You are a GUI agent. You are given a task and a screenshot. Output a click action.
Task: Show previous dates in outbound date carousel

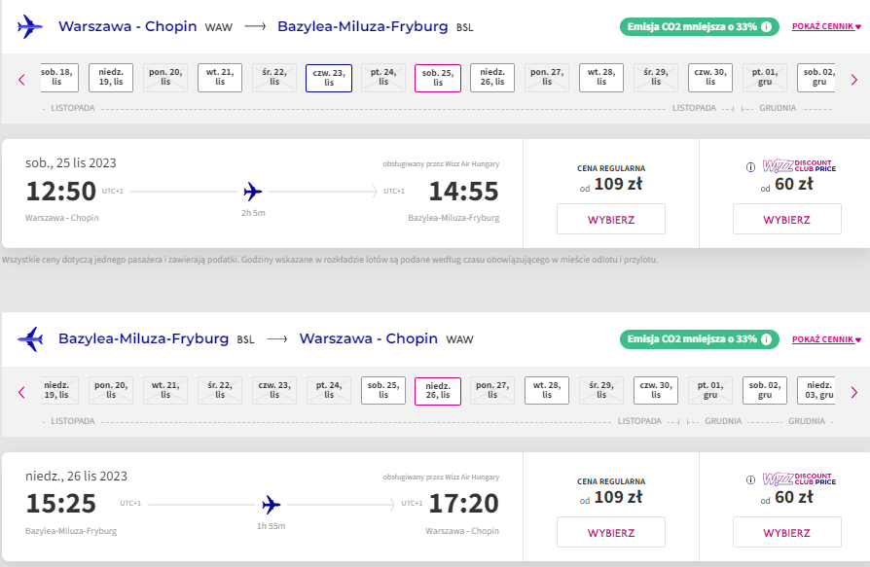tap(21, 80)
